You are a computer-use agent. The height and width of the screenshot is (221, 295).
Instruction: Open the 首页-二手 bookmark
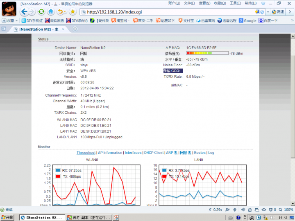tap(143, 21)
